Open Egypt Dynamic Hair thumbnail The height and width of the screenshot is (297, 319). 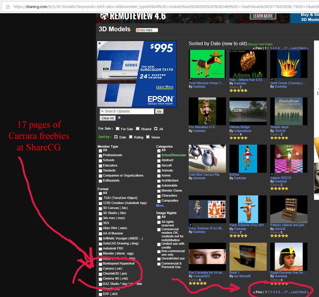click(289, 257)
